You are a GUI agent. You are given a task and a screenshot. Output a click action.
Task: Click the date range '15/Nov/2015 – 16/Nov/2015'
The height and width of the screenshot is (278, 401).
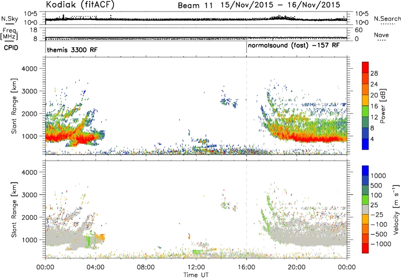coord(281,5)
